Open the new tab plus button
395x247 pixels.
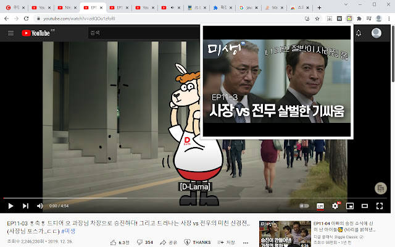(319, 8)
